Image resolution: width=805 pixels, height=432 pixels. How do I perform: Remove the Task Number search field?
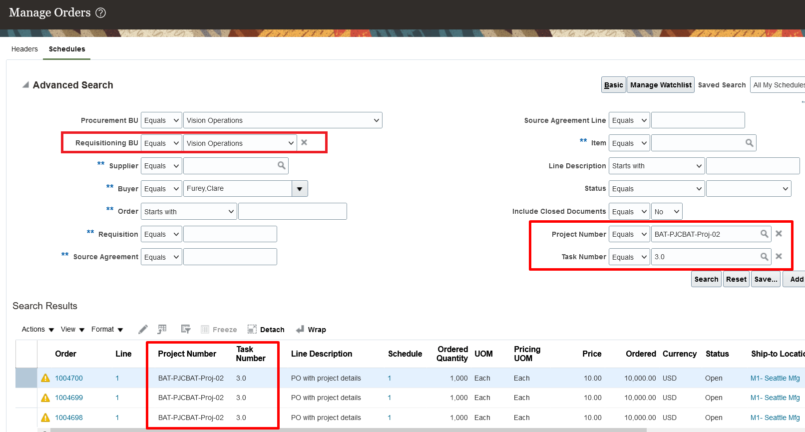click(x=779, y=256)
